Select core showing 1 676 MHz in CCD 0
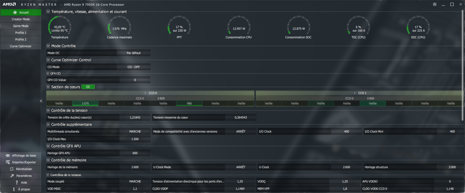 coord(85,104)
